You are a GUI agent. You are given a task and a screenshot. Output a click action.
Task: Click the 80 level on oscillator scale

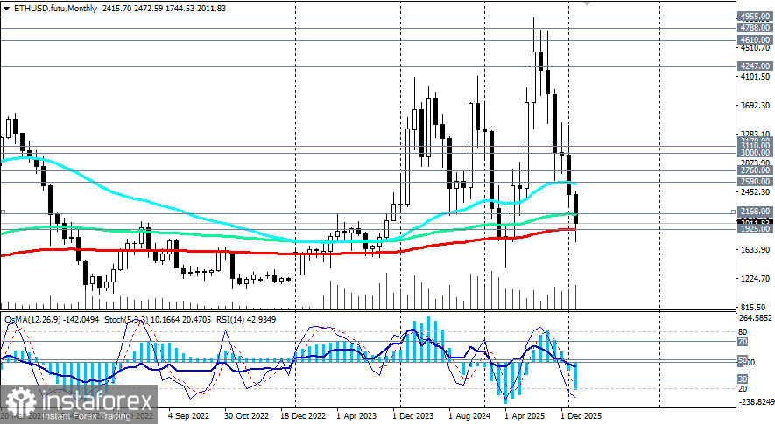tap(743, 332)
